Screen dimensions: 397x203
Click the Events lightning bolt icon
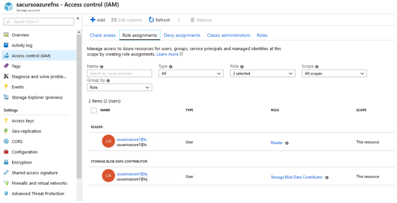(x=6, y=87)
